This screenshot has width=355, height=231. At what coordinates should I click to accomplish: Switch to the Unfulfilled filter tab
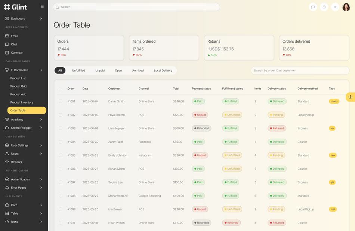click(78, 70)
